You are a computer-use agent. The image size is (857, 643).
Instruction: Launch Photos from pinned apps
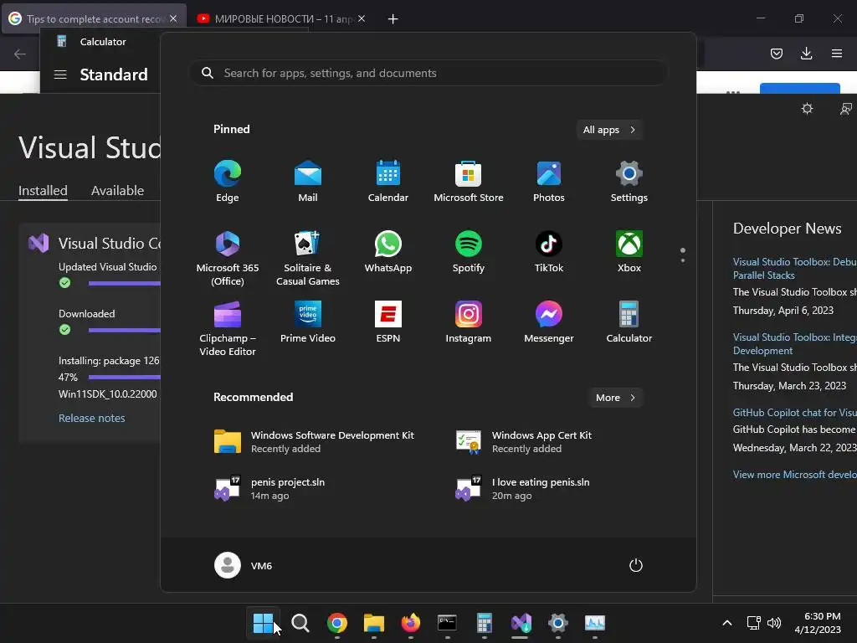[549, 182]
